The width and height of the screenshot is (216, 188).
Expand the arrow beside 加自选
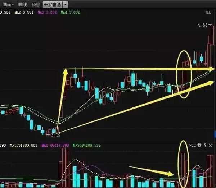pyautogui.click(x=66, y=5)
